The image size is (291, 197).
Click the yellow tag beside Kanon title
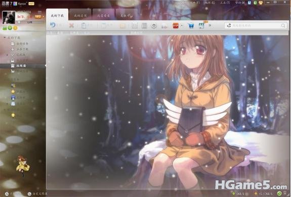pos(31,4)
